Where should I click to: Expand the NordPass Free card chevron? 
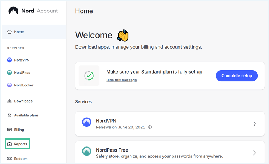[x=255, y=153]
